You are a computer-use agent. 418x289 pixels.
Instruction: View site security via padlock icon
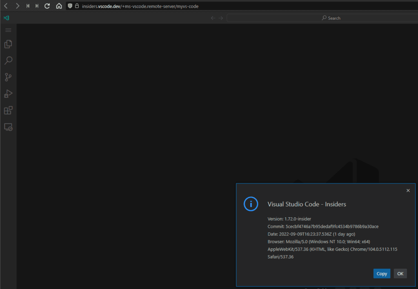[x=77, y=6]
